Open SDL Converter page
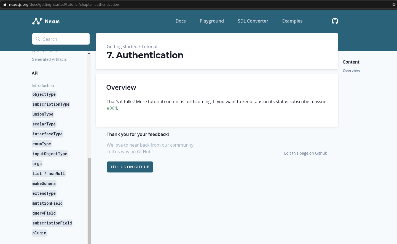Image resolution: width=397 pixels, height=244 pixels. (x=253, y=21)
